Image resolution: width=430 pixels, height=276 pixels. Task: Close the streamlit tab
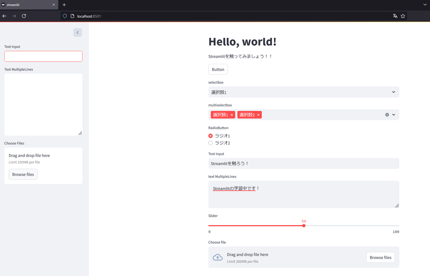click(54, 5)
